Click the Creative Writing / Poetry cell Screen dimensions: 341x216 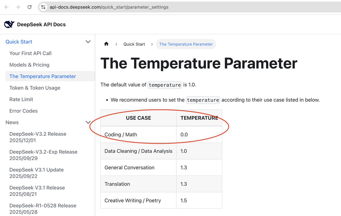(138, 200)
